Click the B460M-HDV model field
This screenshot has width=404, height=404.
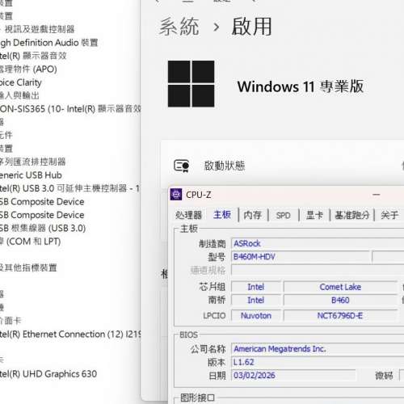click(x=301, y=257)
